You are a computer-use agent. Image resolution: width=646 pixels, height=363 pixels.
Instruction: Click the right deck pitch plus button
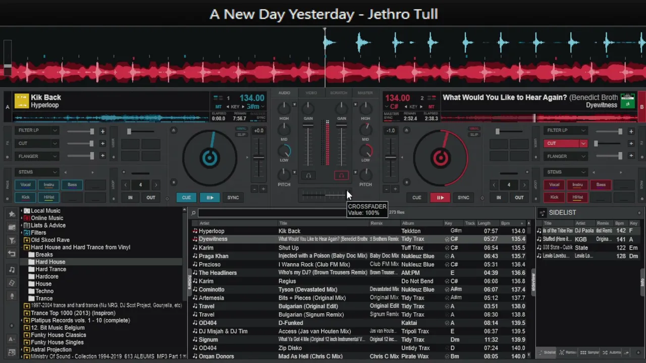[x=395, y=189]
